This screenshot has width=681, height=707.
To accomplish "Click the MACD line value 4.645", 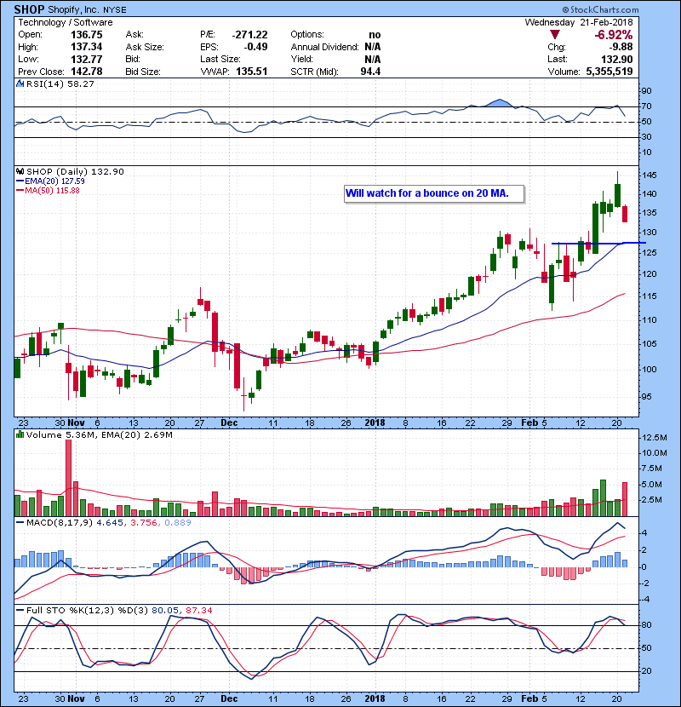I will click(110, 523).
